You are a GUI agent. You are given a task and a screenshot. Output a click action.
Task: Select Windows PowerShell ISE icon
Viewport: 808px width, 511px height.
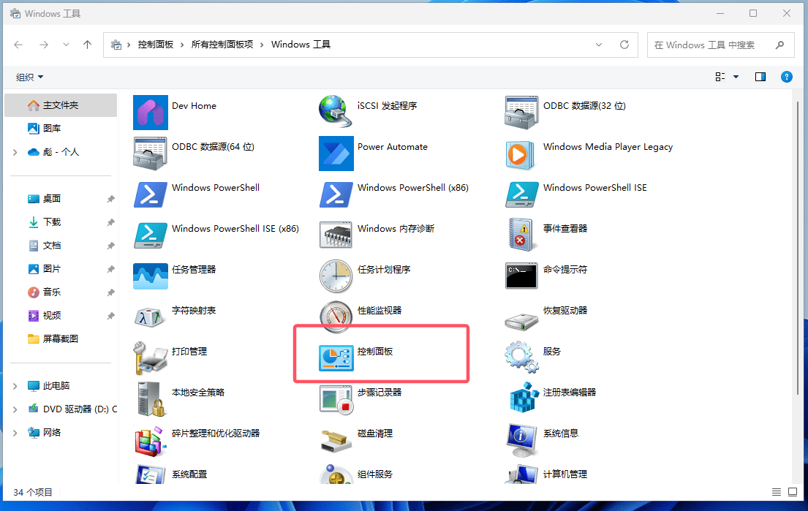(521, 194)
